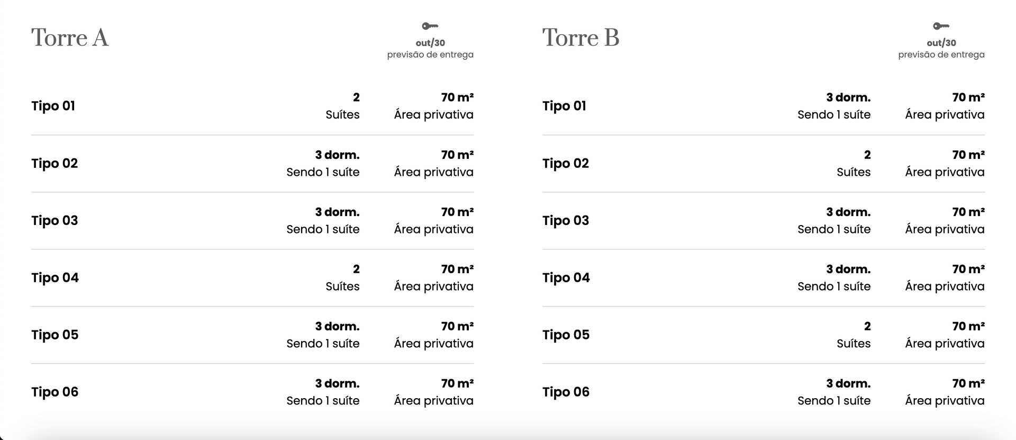Click 2 Suítes label of Torre B Tipo 05

pyautogui.click(x=854, y=335)
